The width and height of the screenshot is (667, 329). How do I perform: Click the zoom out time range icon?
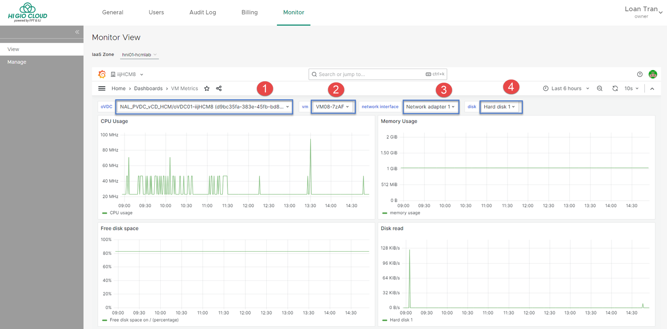point(599,89)
